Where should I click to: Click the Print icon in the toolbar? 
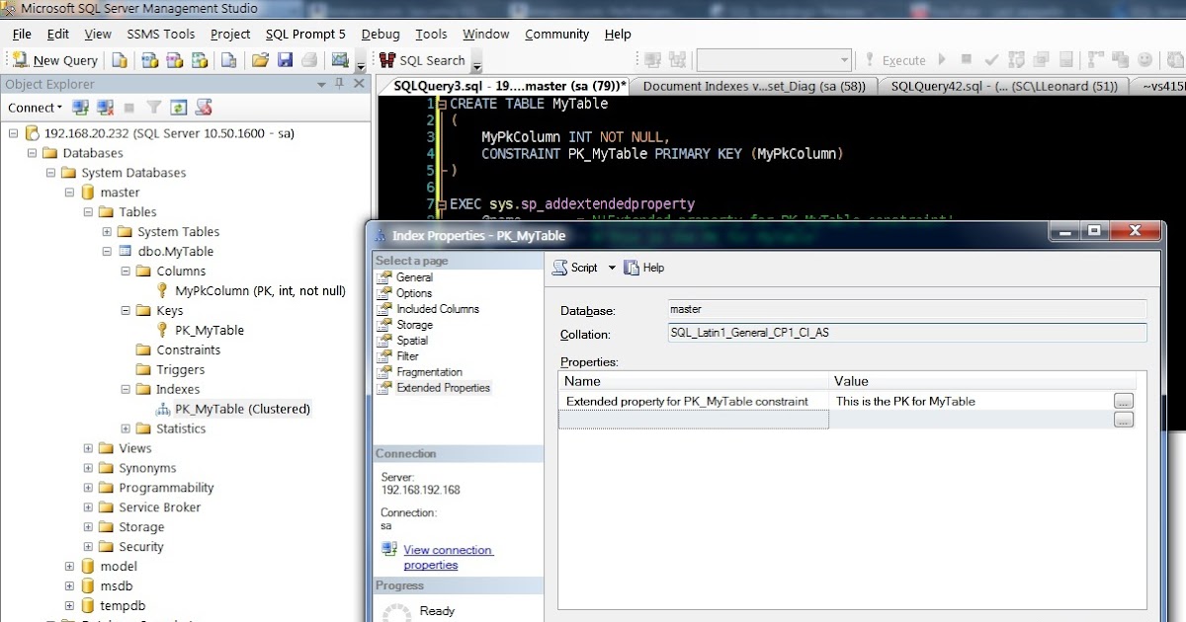point(308,59)
